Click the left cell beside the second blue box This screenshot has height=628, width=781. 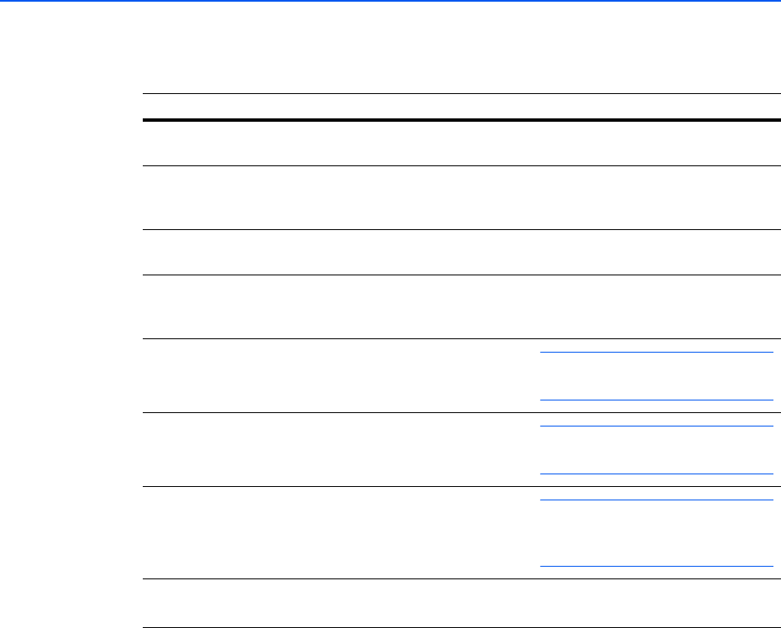[336, 450]
